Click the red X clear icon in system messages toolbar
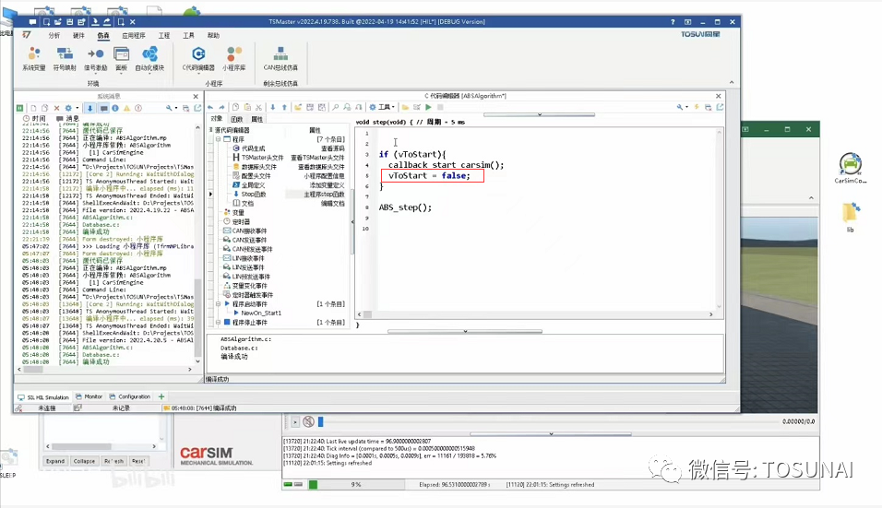This screenshot has height=508, width=882. 56,108
